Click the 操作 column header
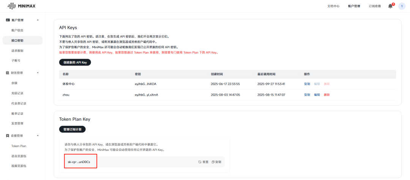Image resolution: width=410 pixels, height=180 pixels. 307,74
